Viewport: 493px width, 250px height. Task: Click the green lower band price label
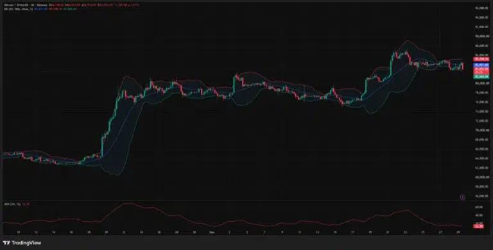481,76
